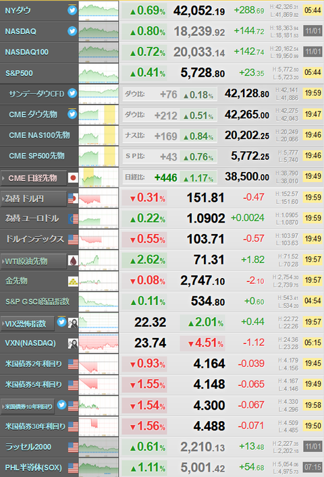Click the 日経比 +446 value

[x=166, y=177]
